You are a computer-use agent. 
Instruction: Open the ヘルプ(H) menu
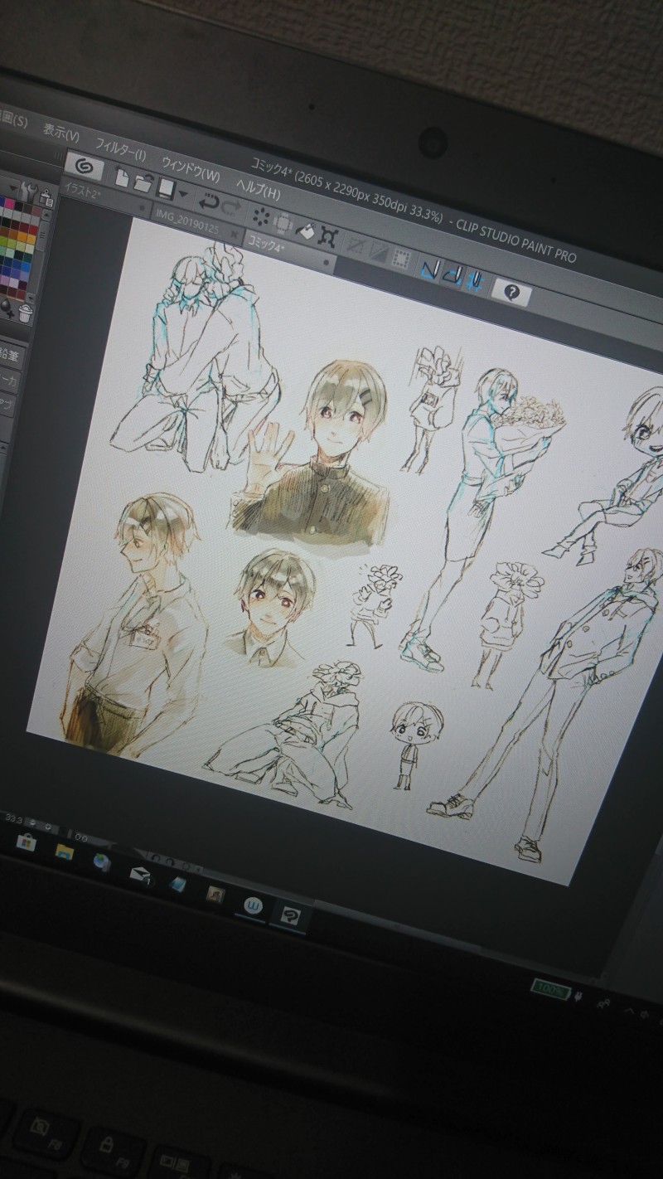click(x=258, y=189)
